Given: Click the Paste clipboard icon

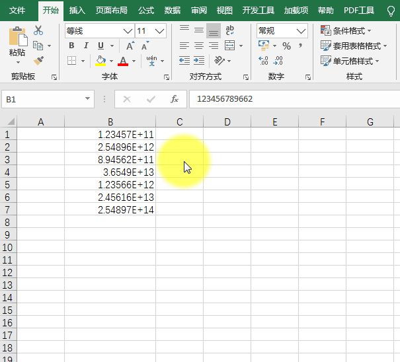Looking at the screenshot, I should [x=18, y=36].
